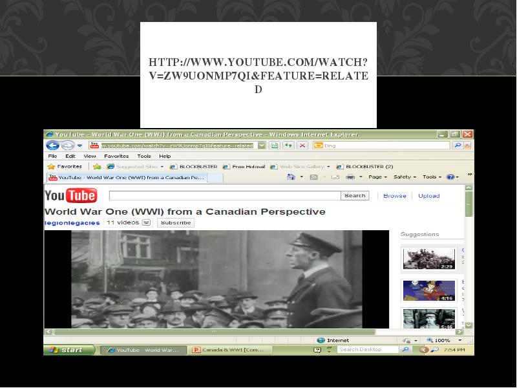
Task: Click the YouTube logo
Action: point(71,196)
